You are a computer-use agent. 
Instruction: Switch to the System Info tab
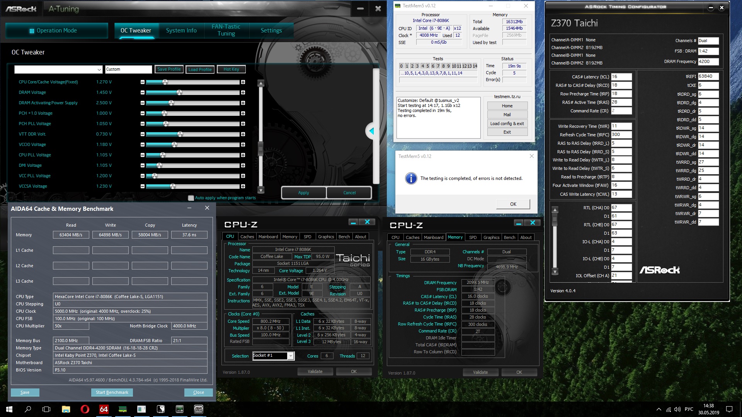(x=181, y=31)
